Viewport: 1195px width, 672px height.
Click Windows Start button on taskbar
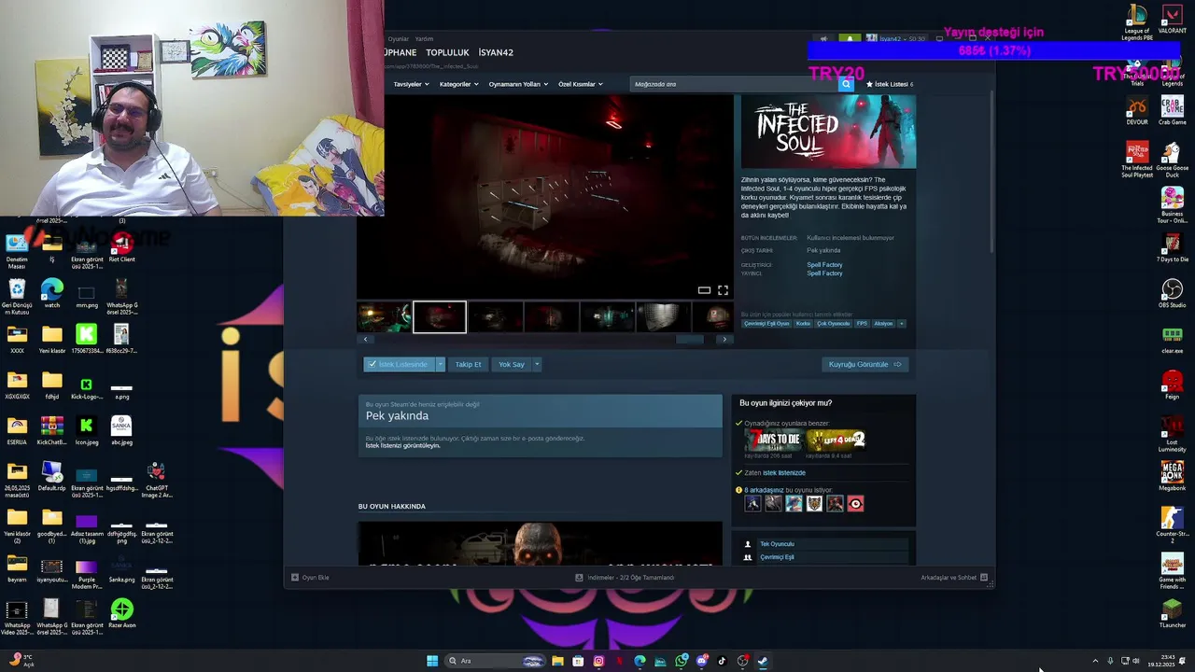point(432,661)
